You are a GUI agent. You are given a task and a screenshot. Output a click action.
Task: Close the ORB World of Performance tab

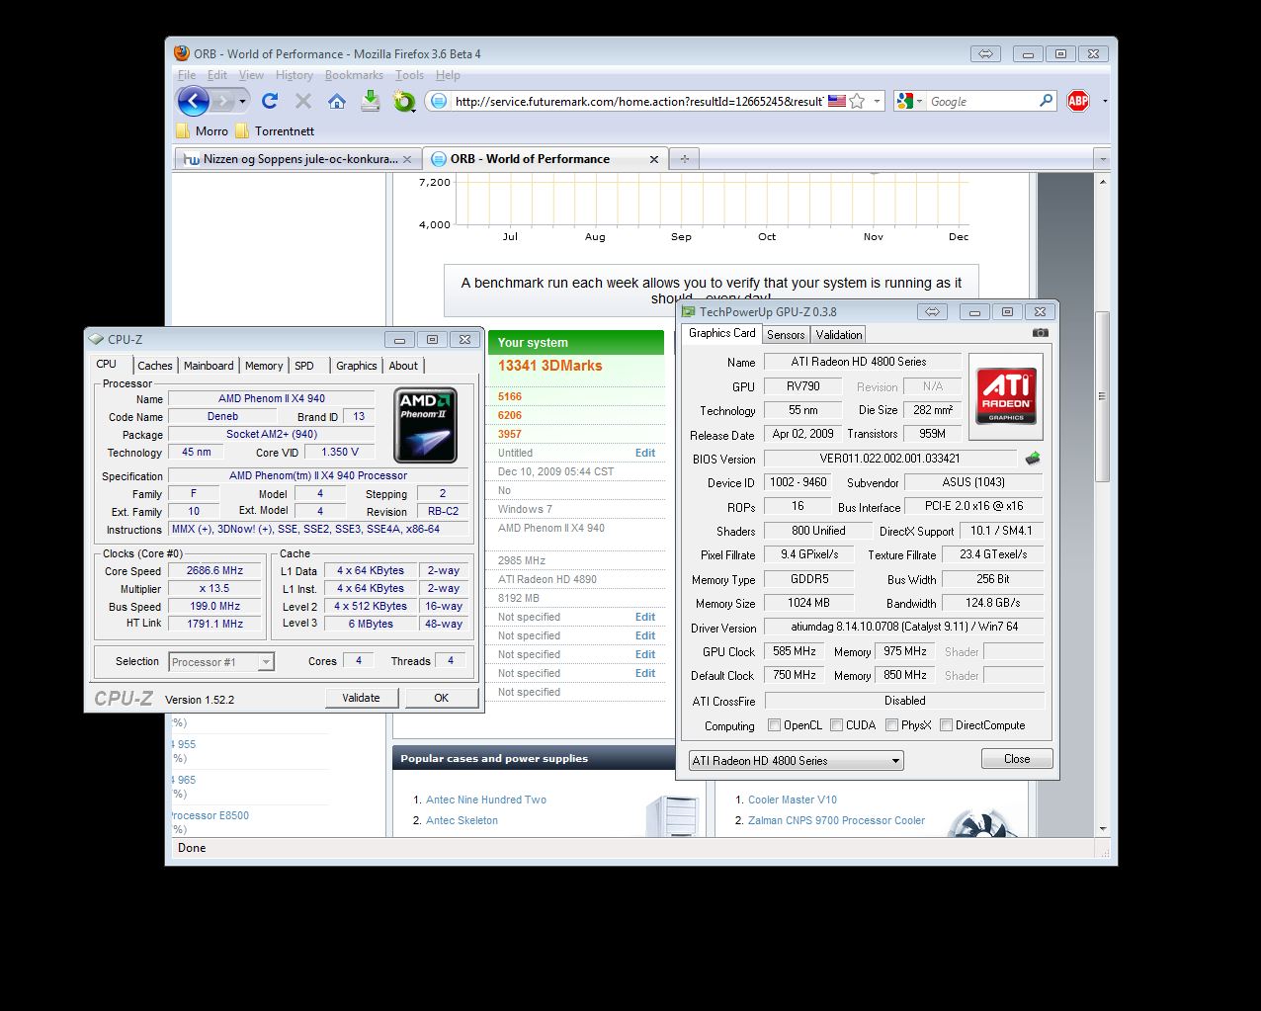point(654,159)
